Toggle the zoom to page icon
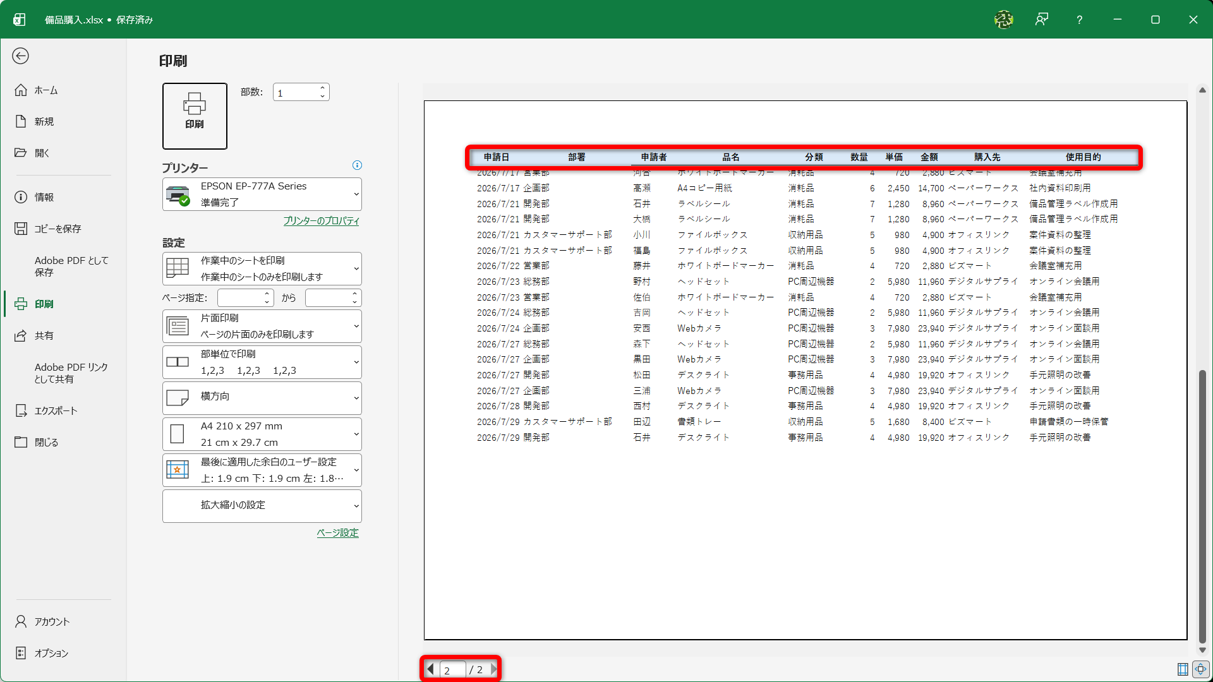This screenshot has width=1213, height=682. click(1201, 669)
